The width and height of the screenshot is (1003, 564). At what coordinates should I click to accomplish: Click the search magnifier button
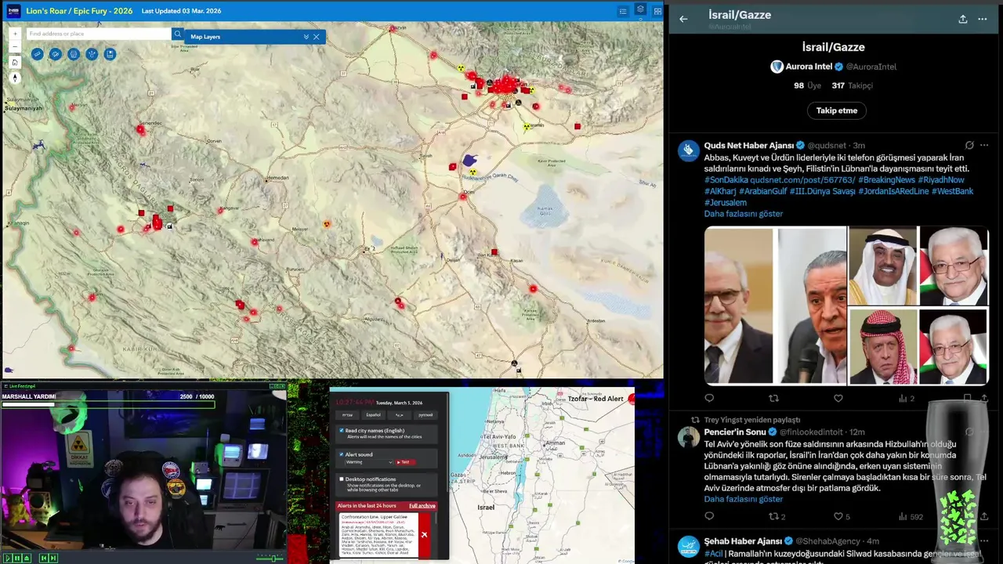coord(178,34)
